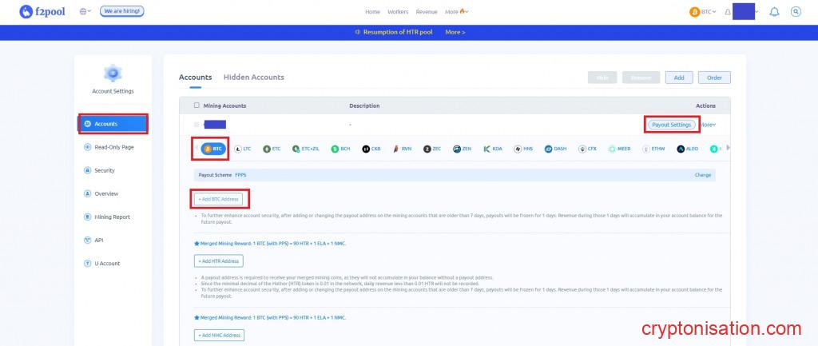Open search via magnifier icon
Viewport: 818px width, 346px height.
[796, 12]
